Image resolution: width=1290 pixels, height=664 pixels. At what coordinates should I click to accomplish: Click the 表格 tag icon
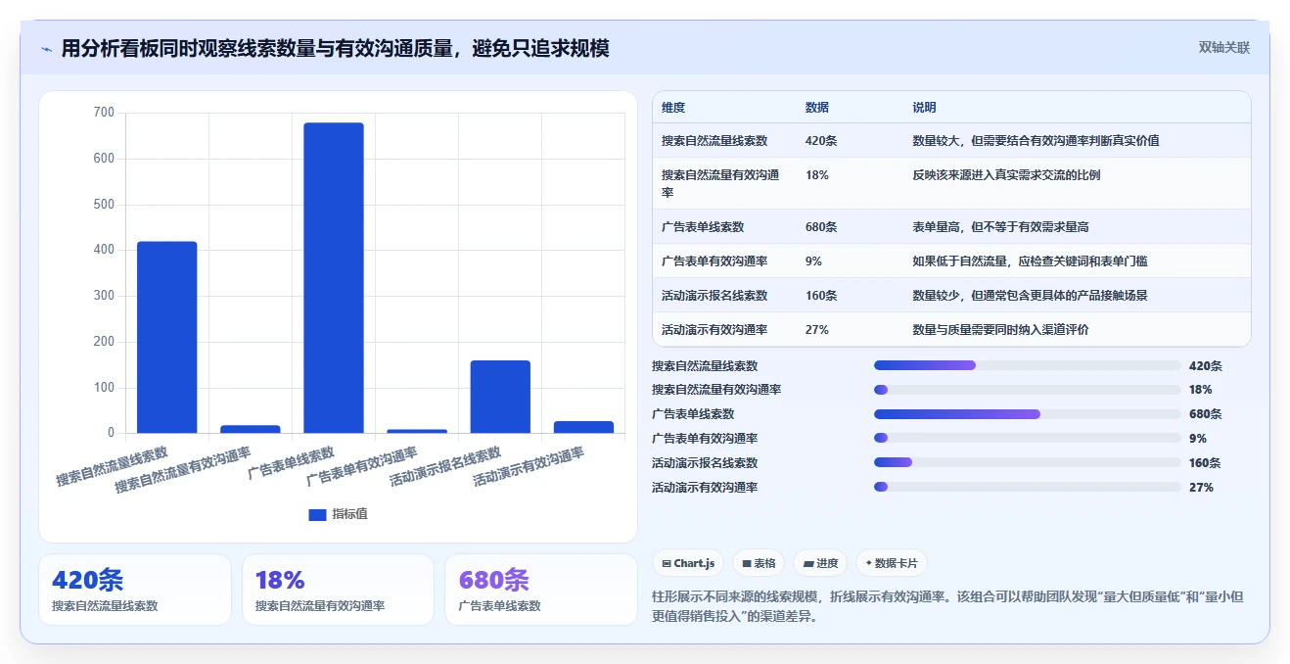click(746, 563)
